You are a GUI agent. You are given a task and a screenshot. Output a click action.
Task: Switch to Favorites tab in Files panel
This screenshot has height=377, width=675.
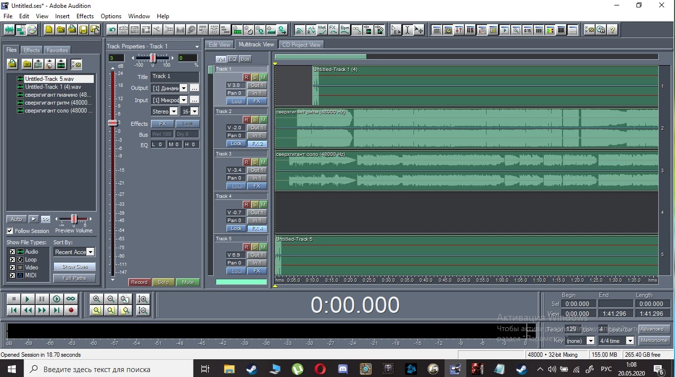57,50
